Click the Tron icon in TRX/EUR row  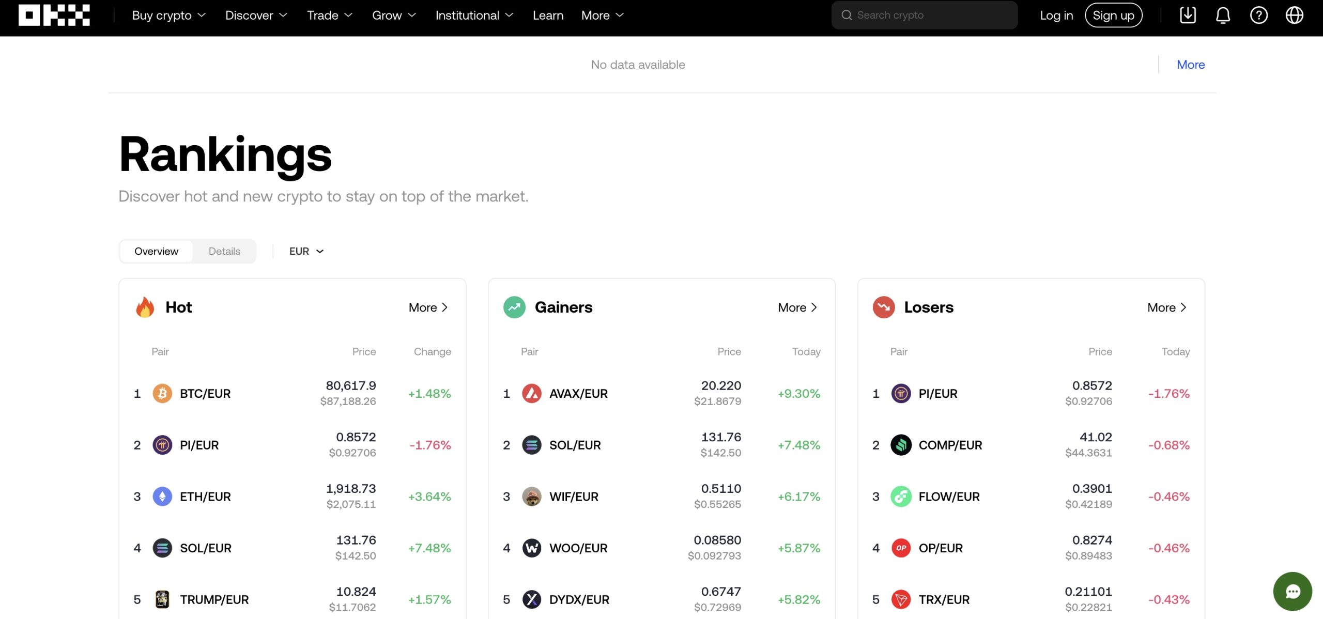(x=901, y=599)
